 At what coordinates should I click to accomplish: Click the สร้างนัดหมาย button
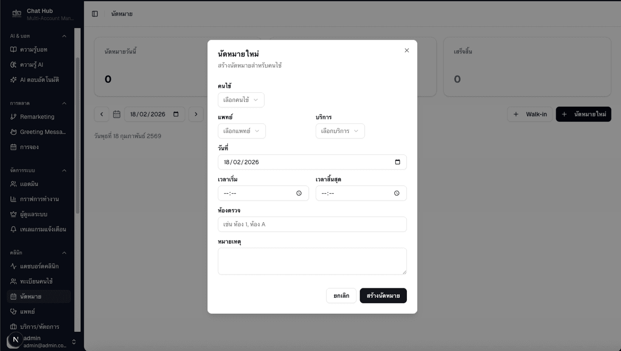pos(383,296)
